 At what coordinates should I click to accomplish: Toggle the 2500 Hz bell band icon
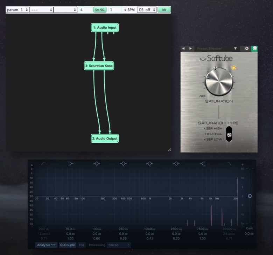point(176,164)
